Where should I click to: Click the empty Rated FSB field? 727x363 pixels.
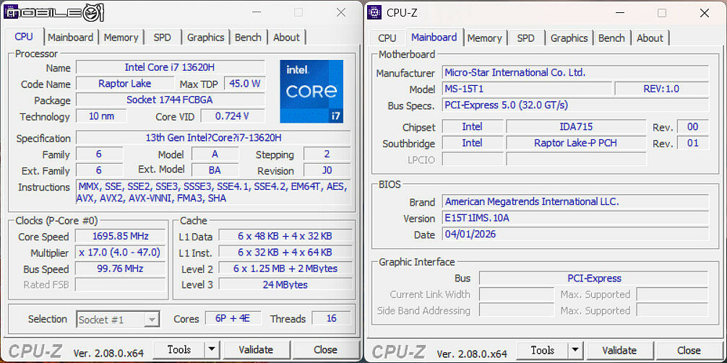point(120,284)
